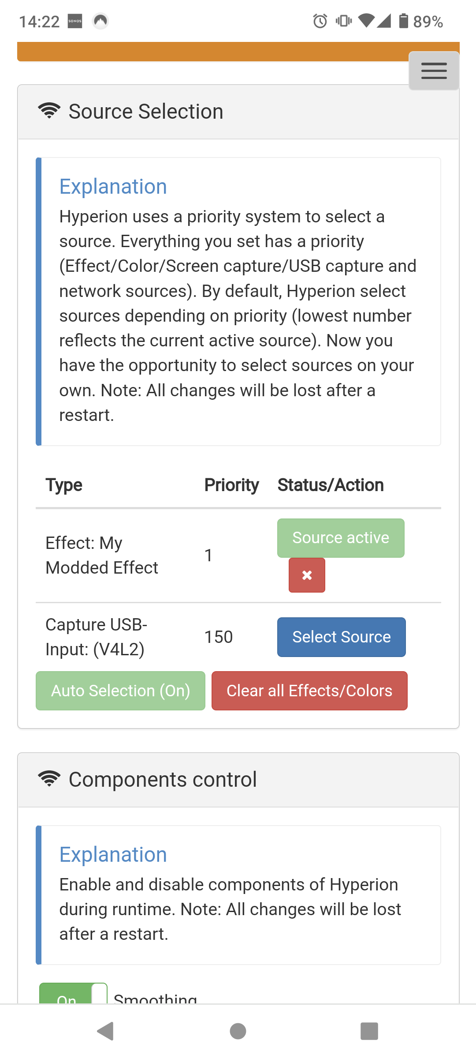Select Source for Capture USB-Input V4L2
The width and height of the screenshot is (476, 1059).
coord(341,637)
